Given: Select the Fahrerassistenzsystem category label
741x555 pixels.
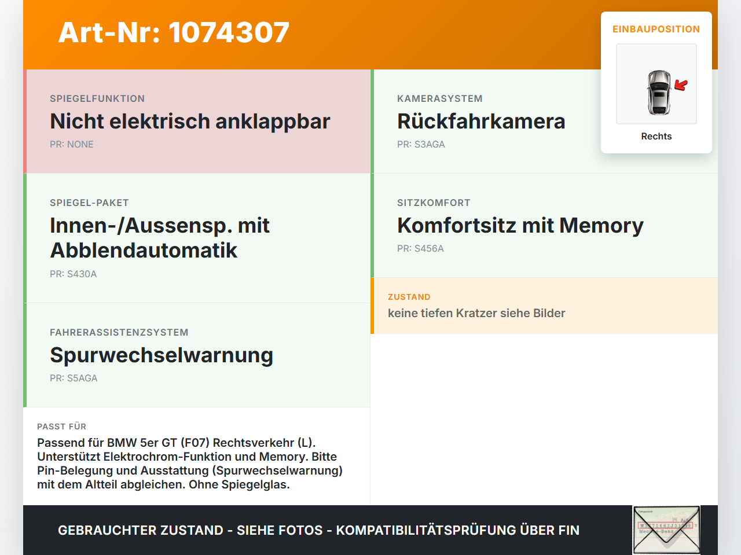Looking at the screenshot, I should click(x=119, y=332).
